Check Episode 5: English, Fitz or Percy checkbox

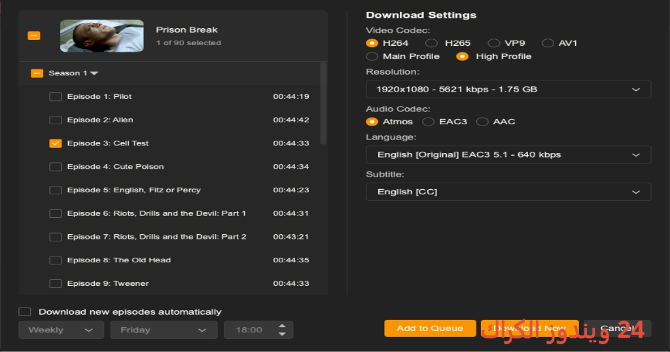[56, 190]
